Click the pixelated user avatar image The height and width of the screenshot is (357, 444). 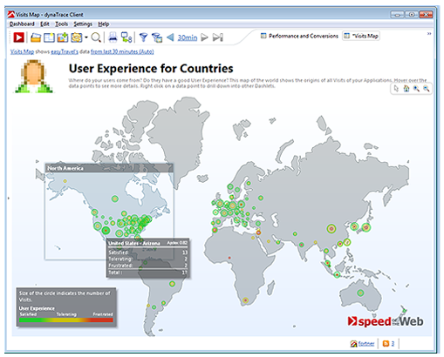tap(34, 76)
